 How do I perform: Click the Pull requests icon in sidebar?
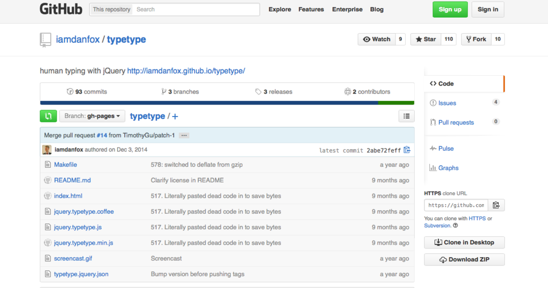(433, 122)
